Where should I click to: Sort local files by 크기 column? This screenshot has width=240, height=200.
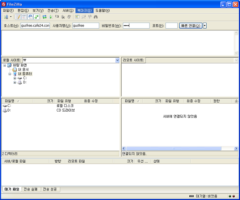[x=44, y=101]
